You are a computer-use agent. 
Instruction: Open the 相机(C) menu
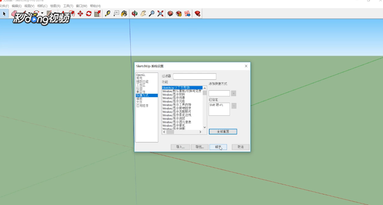click(42, 6)
